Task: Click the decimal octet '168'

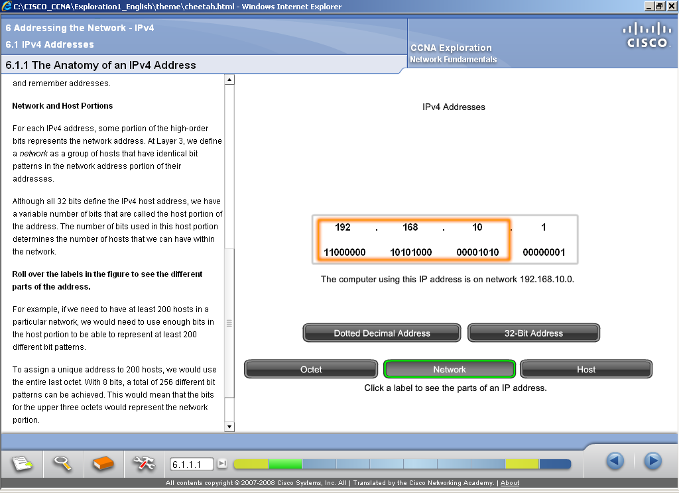Action: (410, 227)
